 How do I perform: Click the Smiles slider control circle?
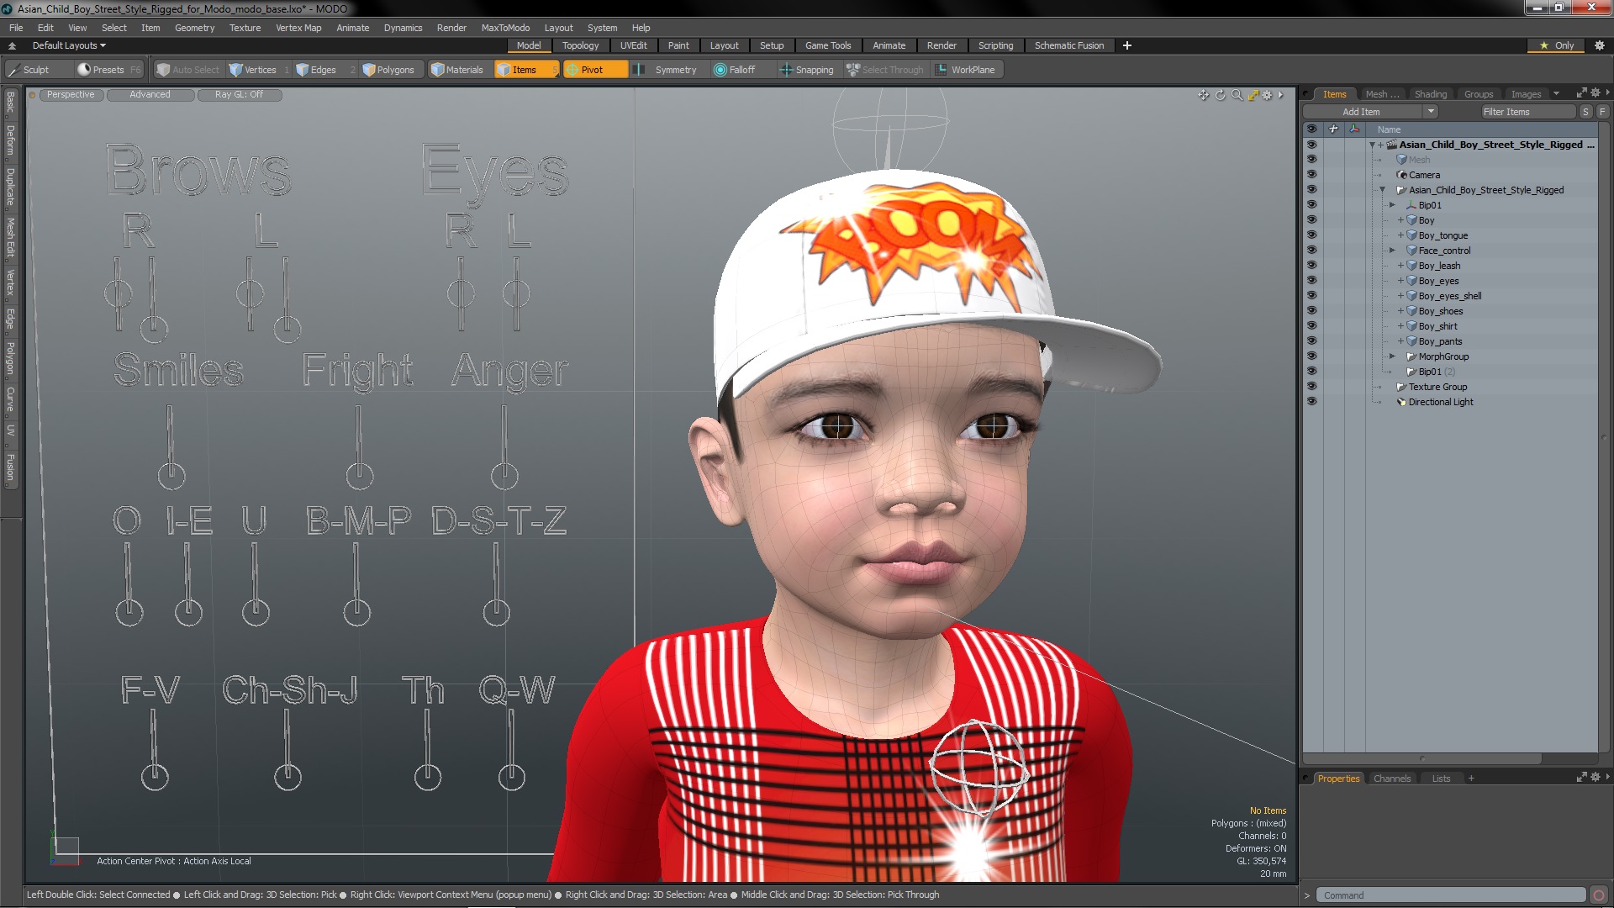pos(171,476)
